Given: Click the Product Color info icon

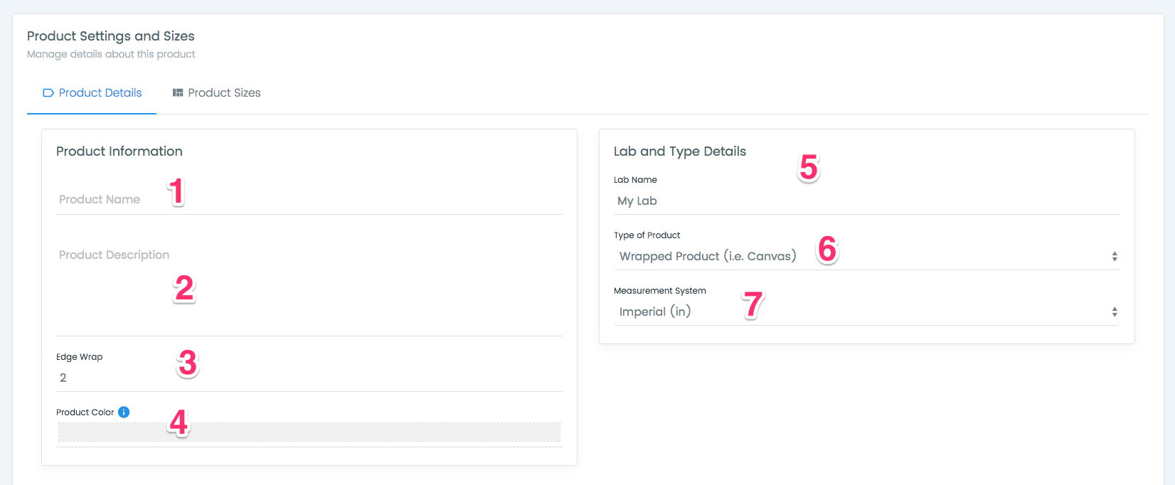Looking at the screenshot, I should [x=124, y=412].
